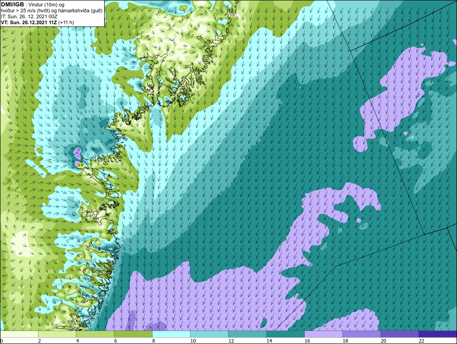Click the DMI/IGB title text
The height and width of the screenshot is (344, 457).
[x=12, y=5]
